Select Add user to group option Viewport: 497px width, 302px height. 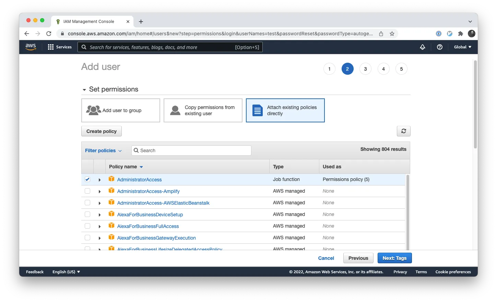121,110
